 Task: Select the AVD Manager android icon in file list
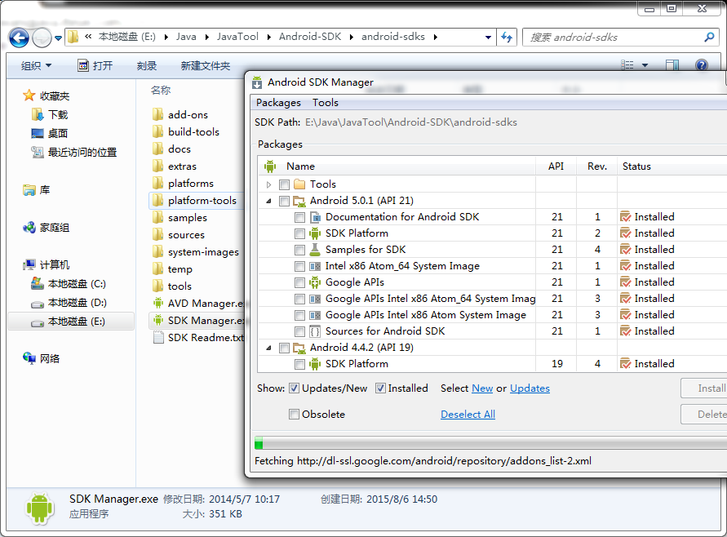pyautogui.click(x=158, y=304)
